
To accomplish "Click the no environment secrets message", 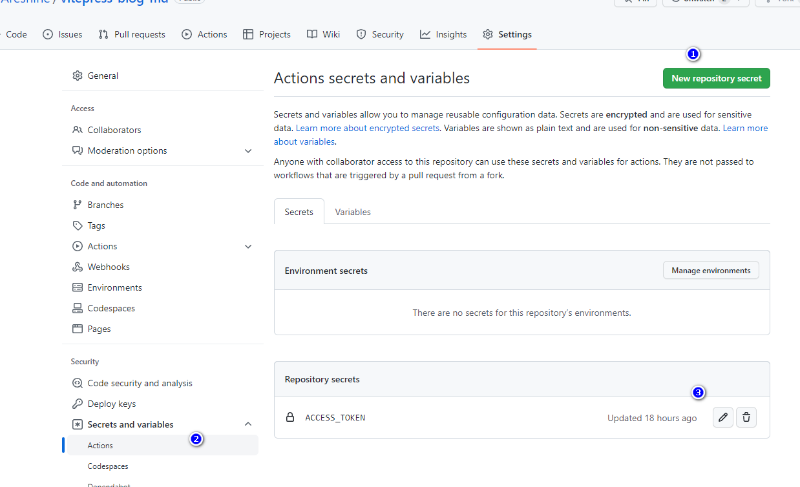I will (x=521, y=313).
